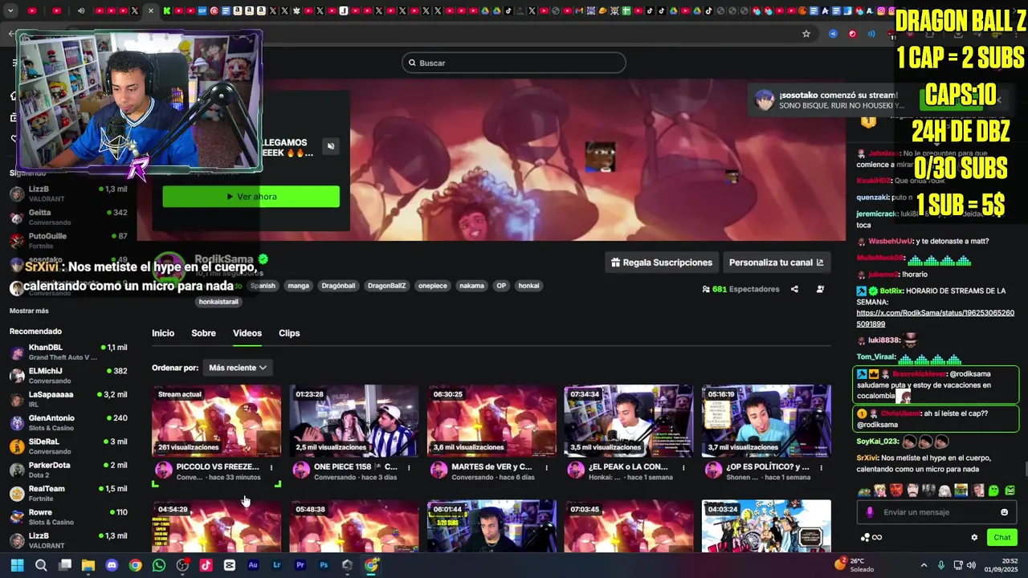This screenshot has width=1028, height=578.
Task: Open KhanDBL in recommended channels
Action: pyautogui.click(x=68, y=352)
